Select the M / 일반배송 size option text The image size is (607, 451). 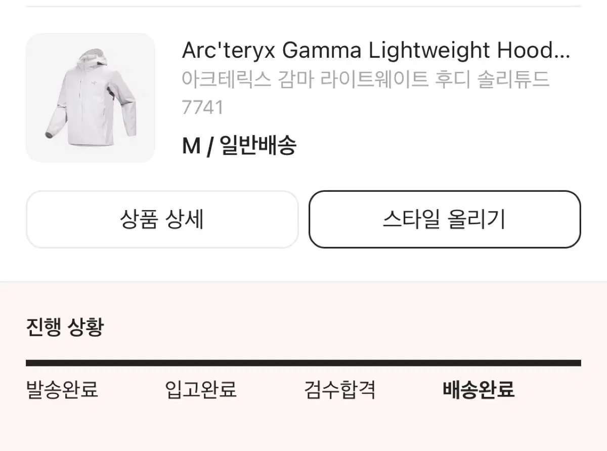[x=239, y=146]
